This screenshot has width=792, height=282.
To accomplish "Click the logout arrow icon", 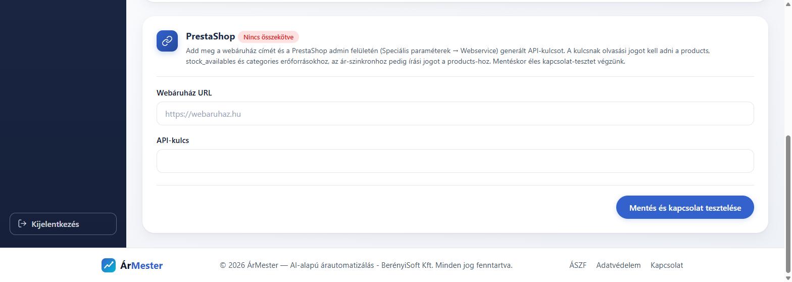I will (22, 224).
